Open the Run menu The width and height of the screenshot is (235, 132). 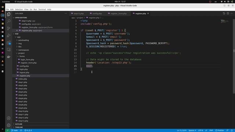(35, 9)
